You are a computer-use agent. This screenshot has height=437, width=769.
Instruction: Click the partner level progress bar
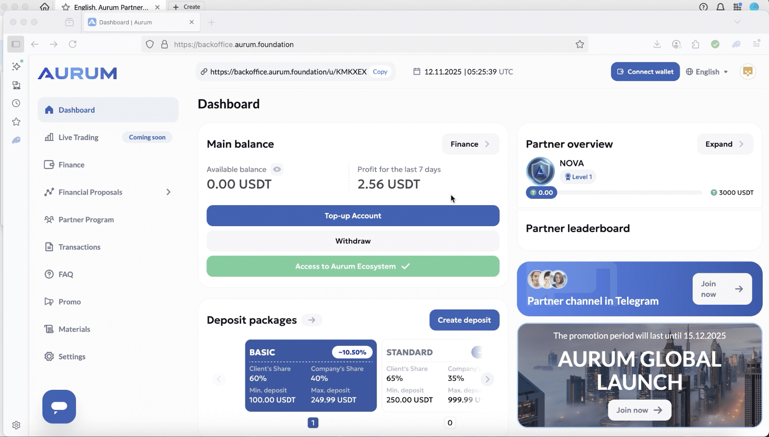[x=630, y=193]
